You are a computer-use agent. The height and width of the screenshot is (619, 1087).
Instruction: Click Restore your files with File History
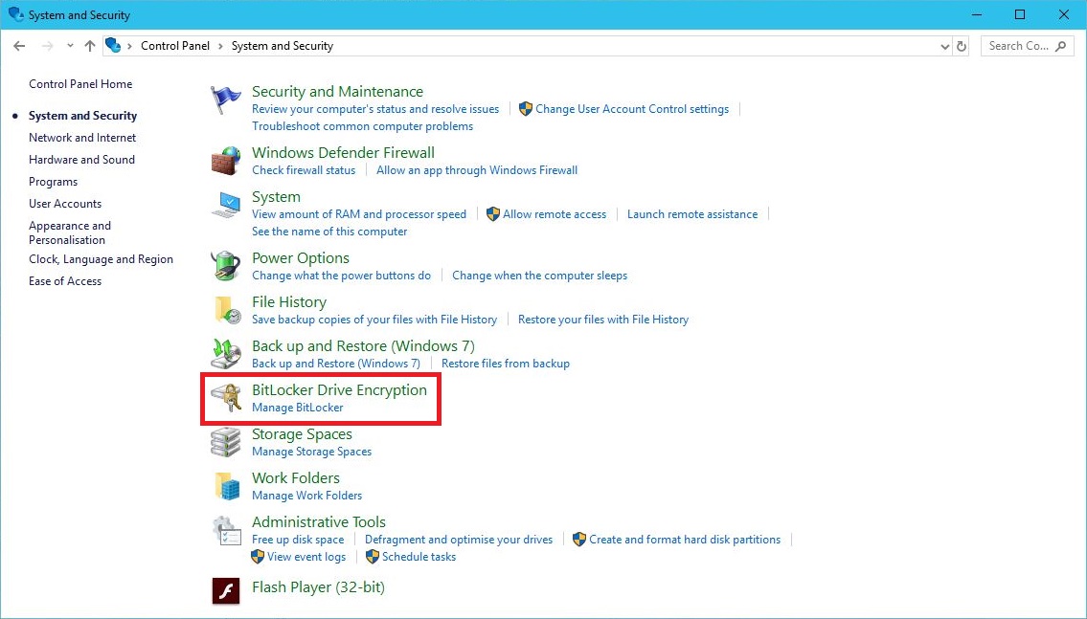603,320
